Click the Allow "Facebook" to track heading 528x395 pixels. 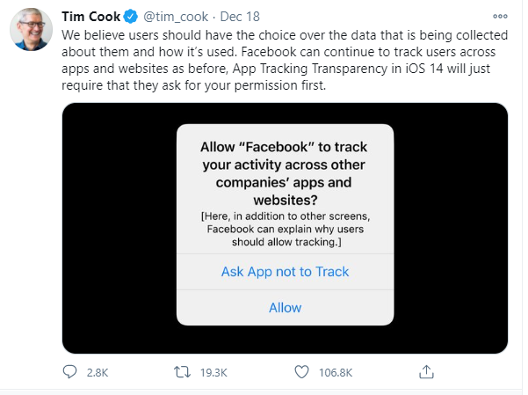[x=285, y=173]
